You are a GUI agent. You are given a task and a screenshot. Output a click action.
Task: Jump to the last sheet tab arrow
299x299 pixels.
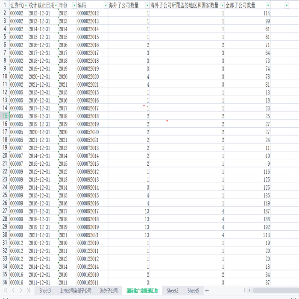click(28, 290)
